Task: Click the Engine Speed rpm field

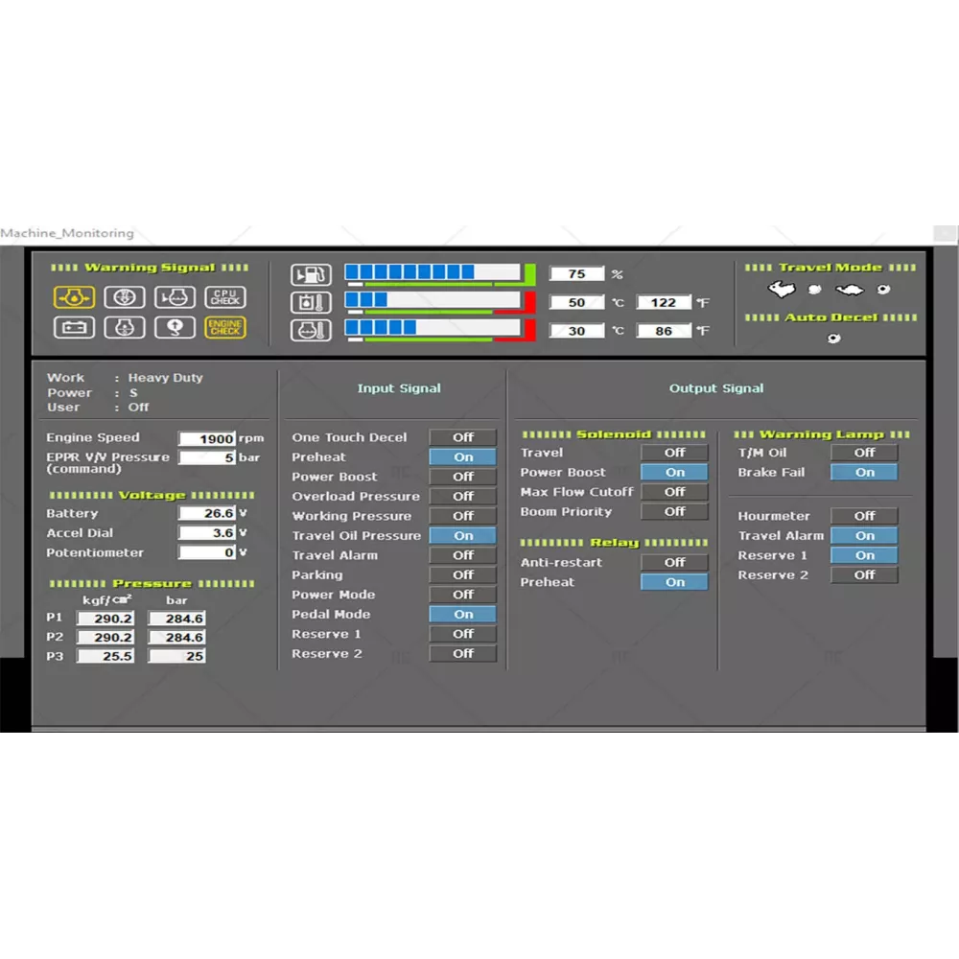Action: [207, 439]
